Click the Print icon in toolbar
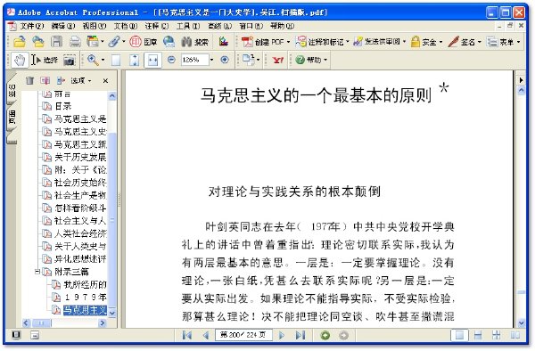 point(75,42)
